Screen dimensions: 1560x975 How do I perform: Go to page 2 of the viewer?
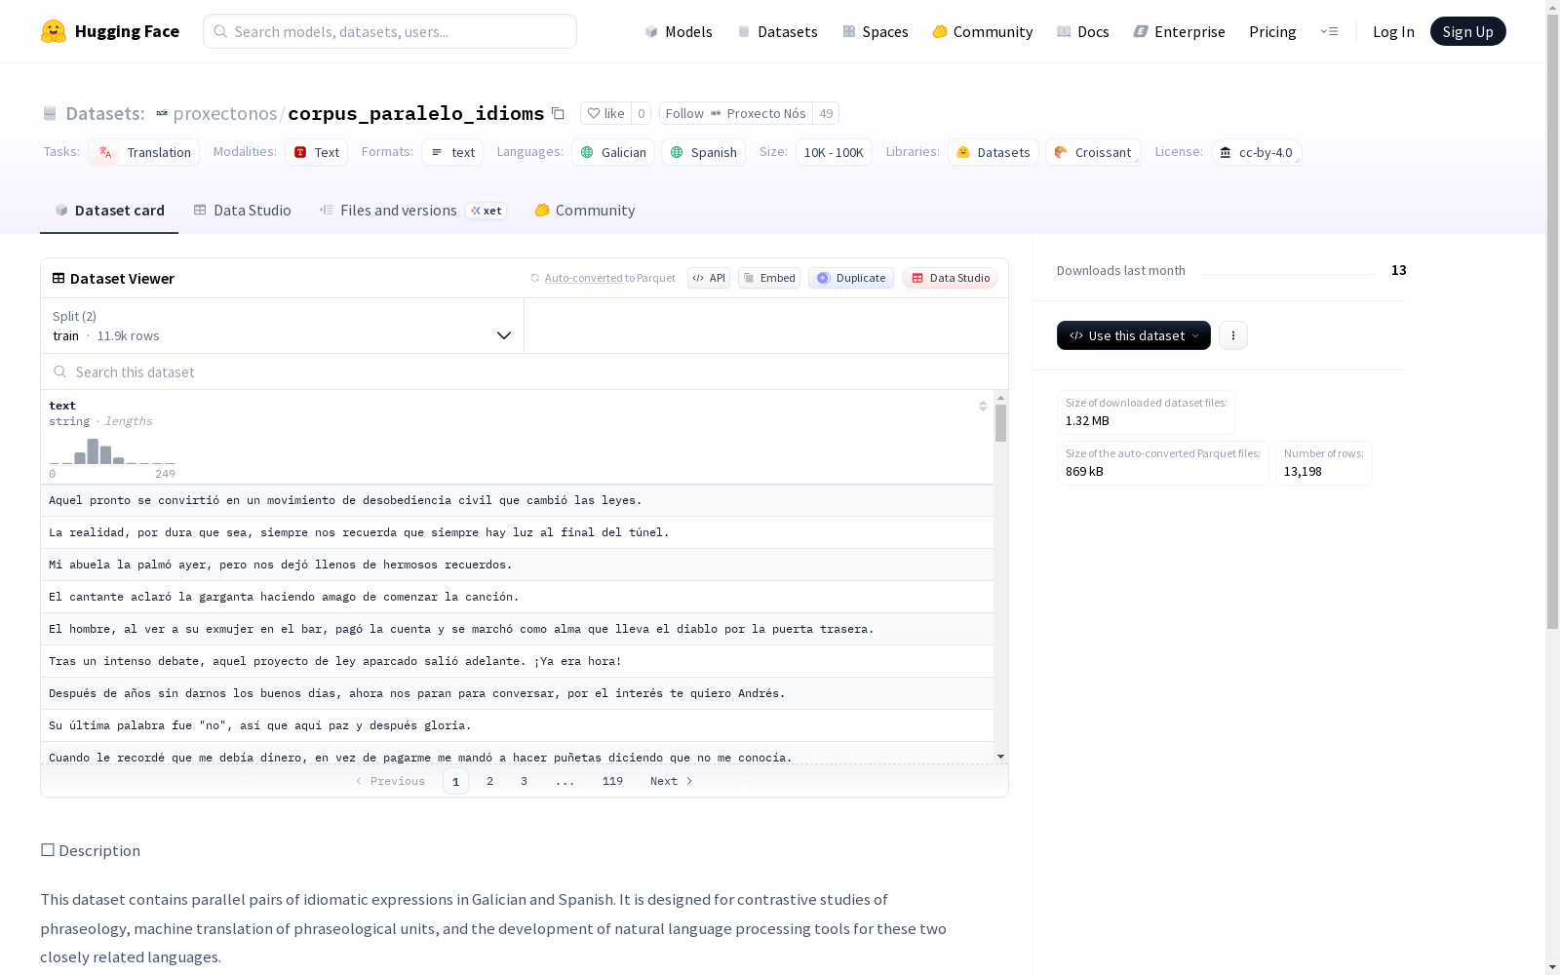pos(489,781)
